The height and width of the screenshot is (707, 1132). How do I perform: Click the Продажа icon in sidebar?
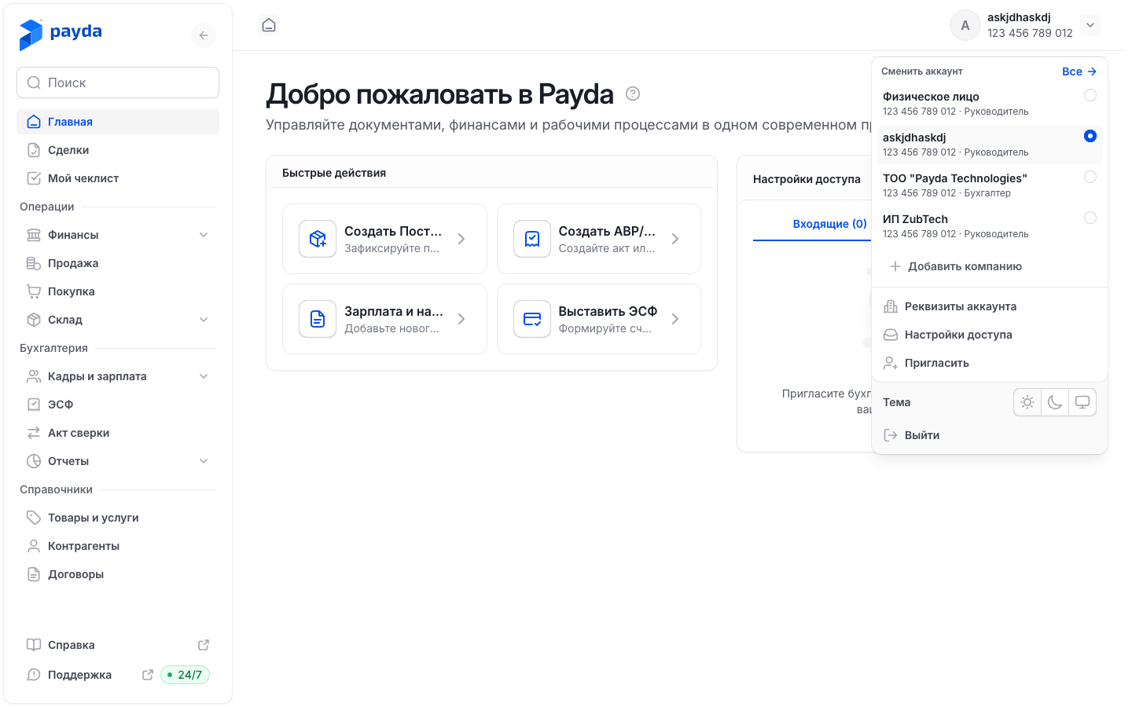pyautogui.click(x=34, y=263)
